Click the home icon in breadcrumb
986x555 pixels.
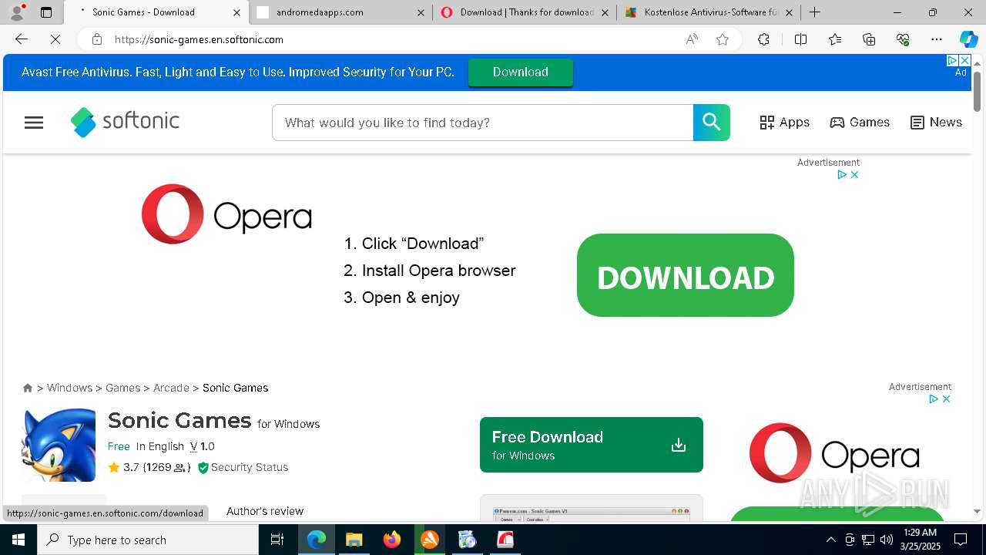click(x=28, y=388)
